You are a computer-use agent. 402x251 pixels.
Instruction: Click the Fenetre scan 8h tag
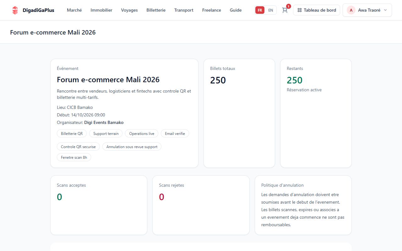(x=74, y=157)
